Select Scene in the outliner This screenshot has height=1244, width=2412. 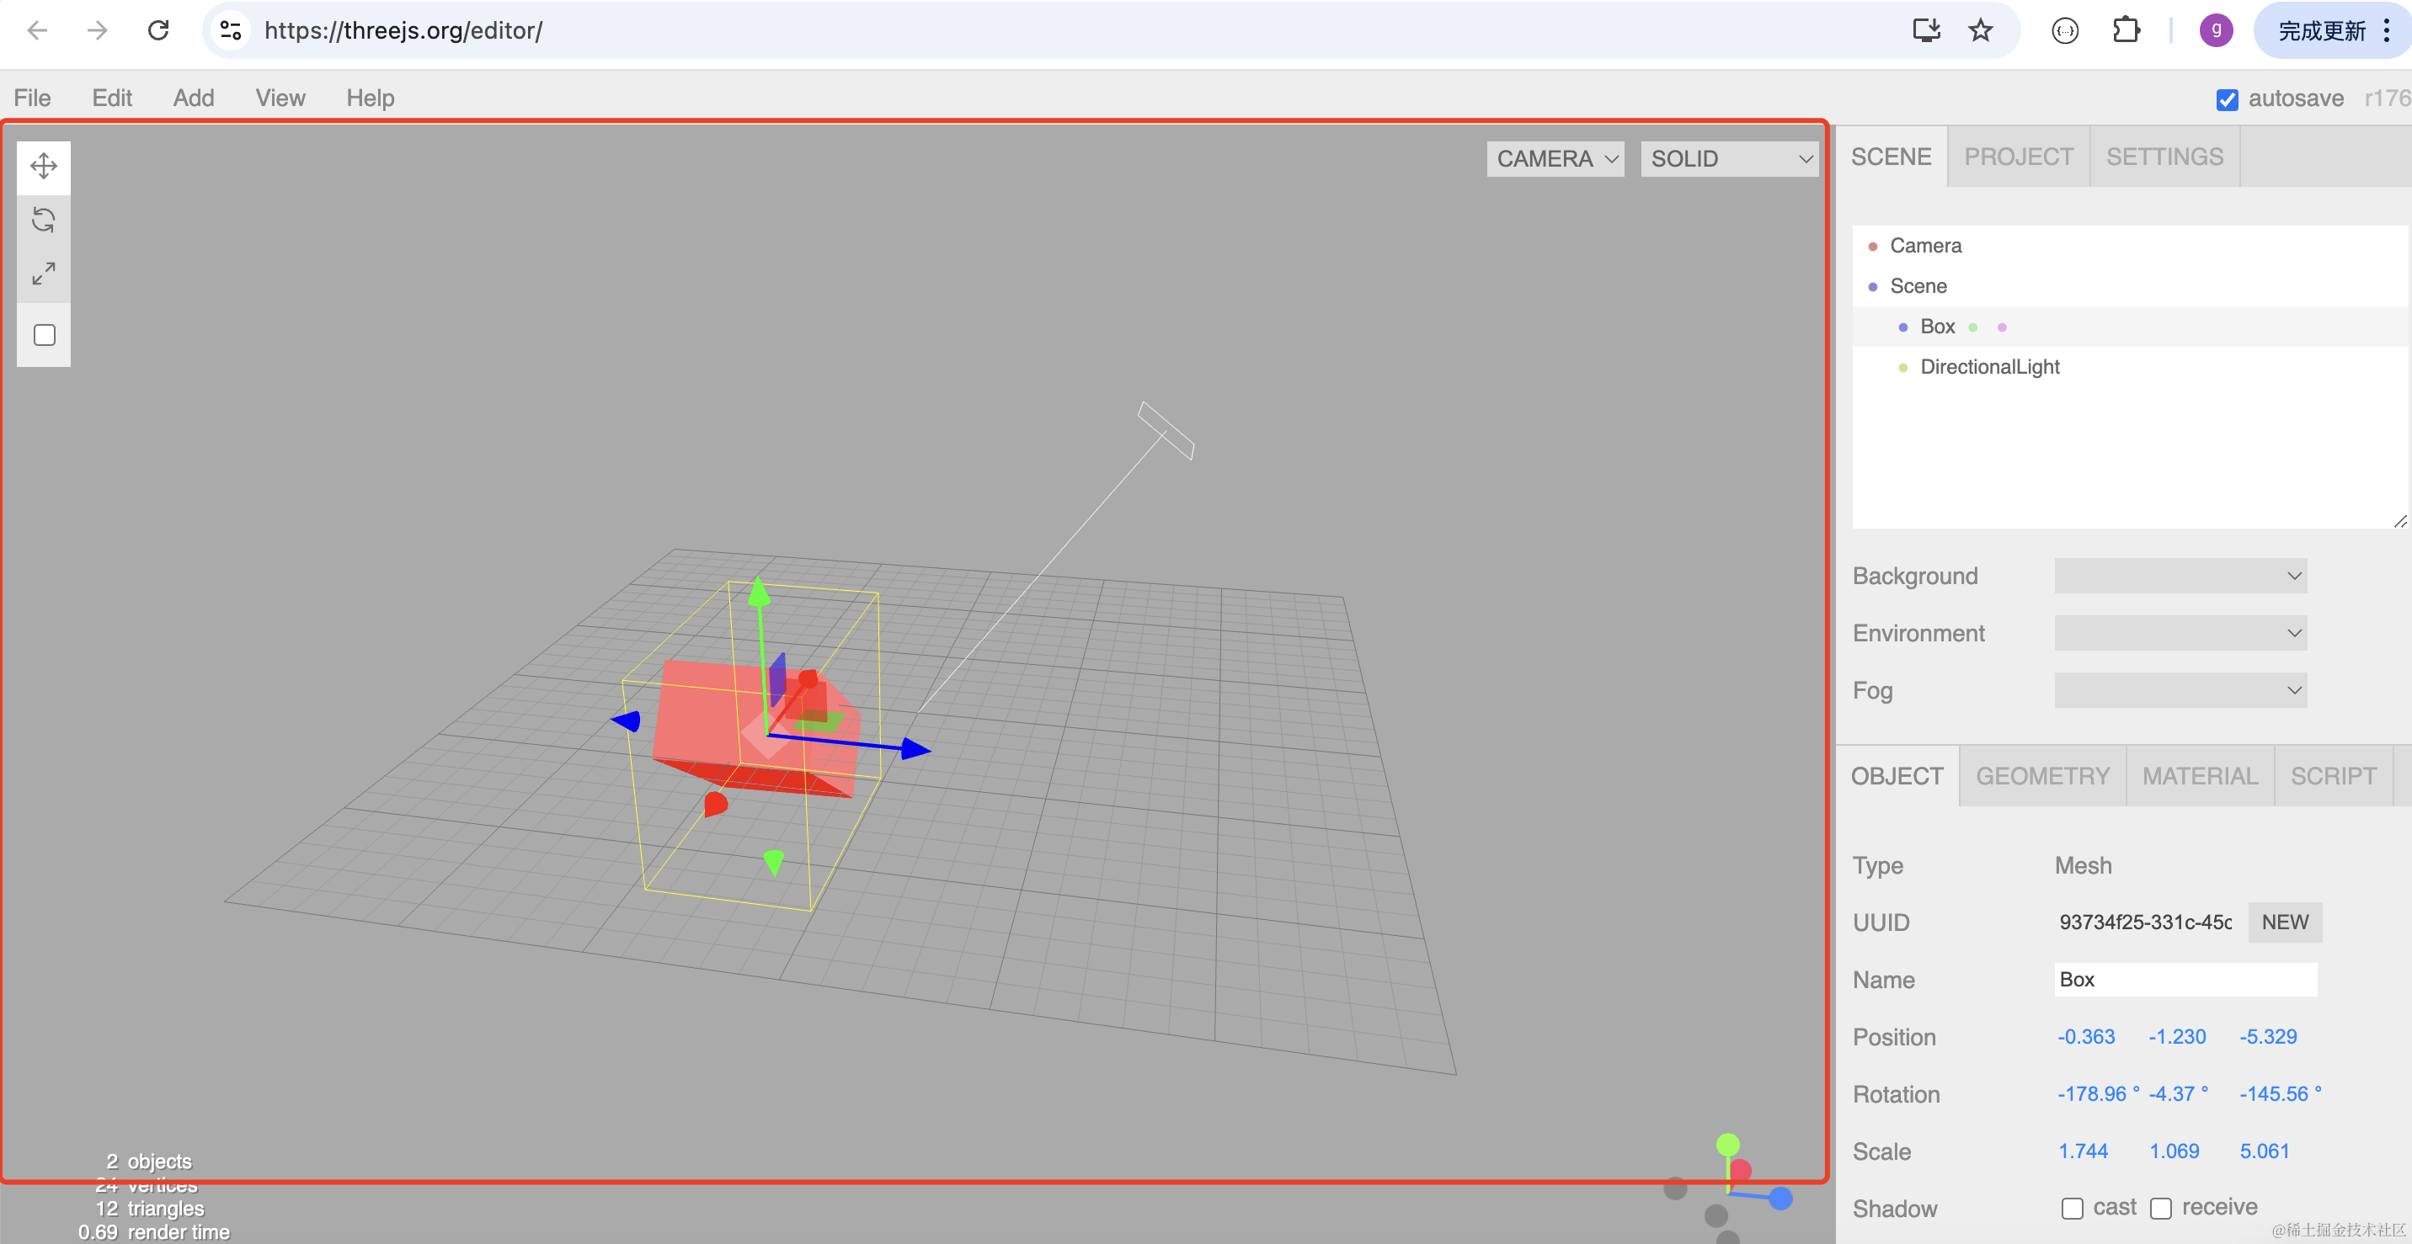point(2130,285)
